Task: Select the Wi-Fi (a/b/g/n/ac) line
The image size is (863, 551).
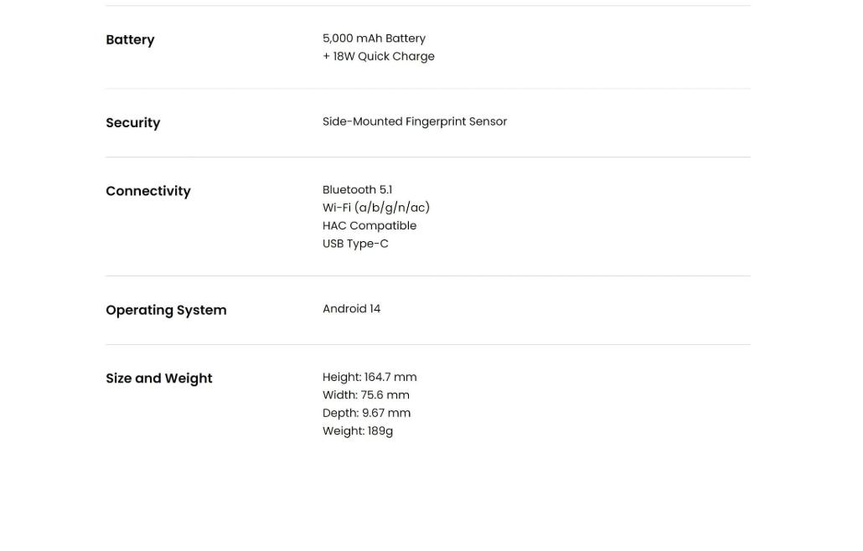Action: point(376,208)
